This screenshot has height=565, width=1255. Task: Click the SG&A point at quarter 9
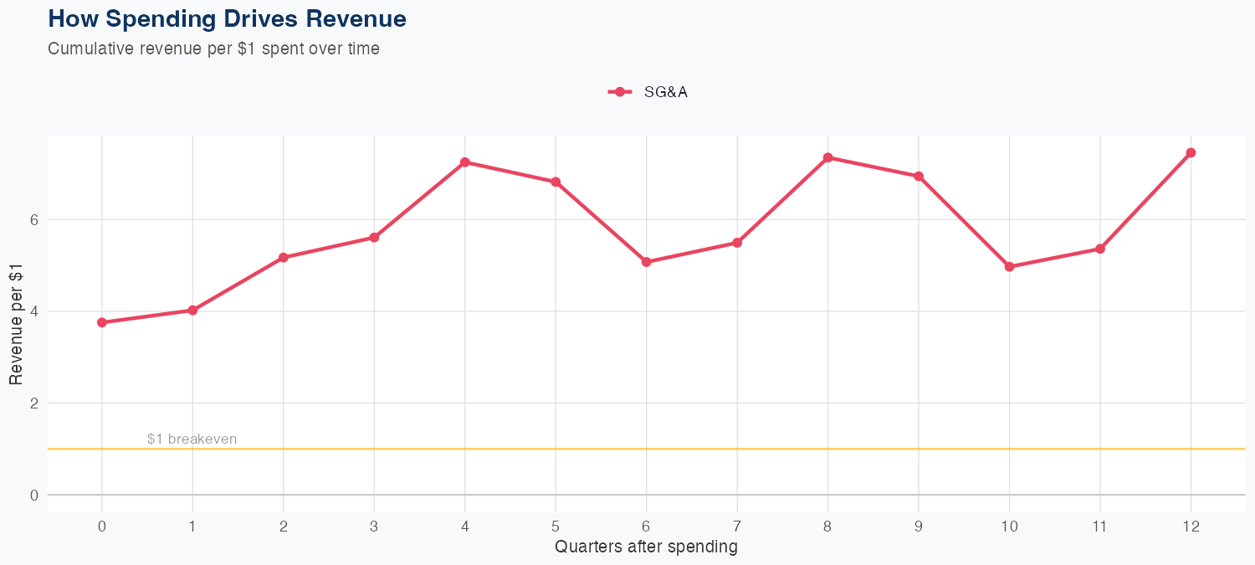click(x=919, y=177)
